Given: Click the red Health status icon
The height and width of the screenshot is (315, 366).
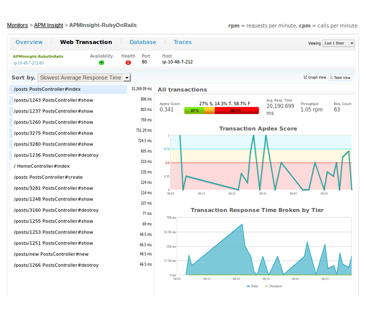Looking at the screenshot, I should (x=128, y=62).
